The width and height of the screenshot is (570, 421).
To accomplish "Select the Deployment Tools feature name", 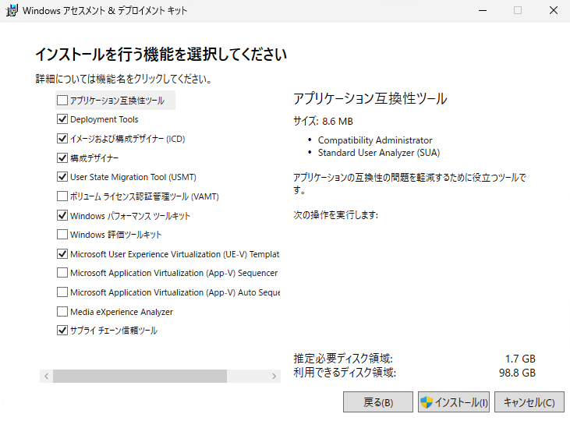I will [x=104, y=119].
